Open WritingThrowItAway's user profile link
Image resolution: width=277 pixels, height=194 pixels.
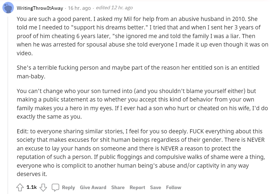click(40, 8)
